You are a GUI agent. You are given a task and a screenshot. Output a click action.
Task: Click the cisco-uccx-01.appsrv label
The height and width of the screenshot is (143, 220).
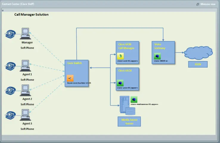[127, 88]
